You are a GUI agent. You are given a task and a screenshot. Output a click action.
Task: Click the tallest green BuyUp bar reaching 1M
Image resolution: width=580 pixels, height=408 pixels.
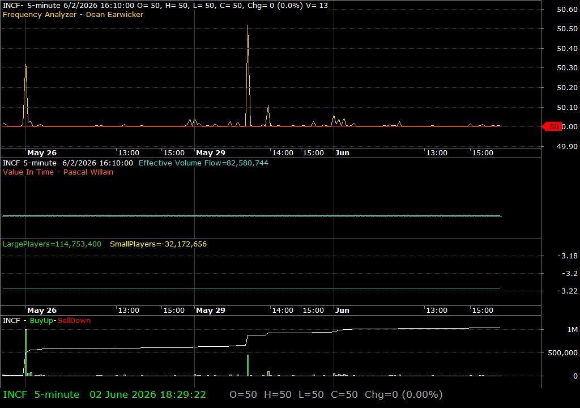pyautogui.click(x=26, y=352)
